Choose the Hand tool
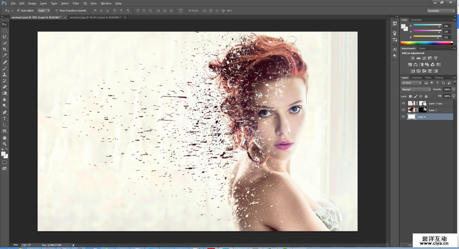 [5, 137]
